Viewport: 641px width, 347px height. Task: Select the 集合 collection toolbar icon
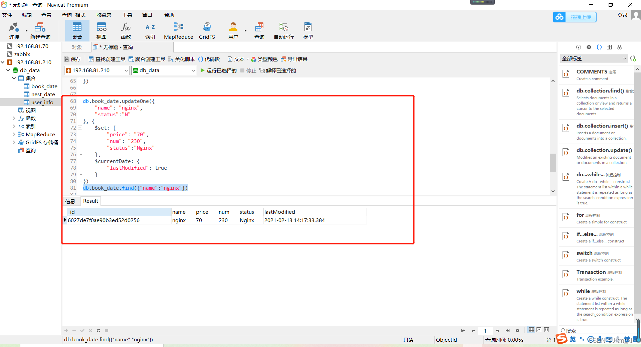click(x=77, y=31)
